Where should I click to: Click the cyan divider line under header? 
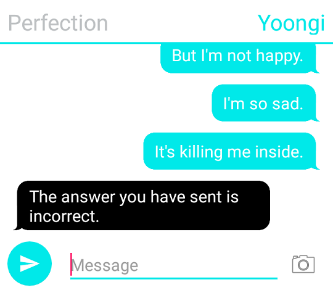[x=166, y=43]
